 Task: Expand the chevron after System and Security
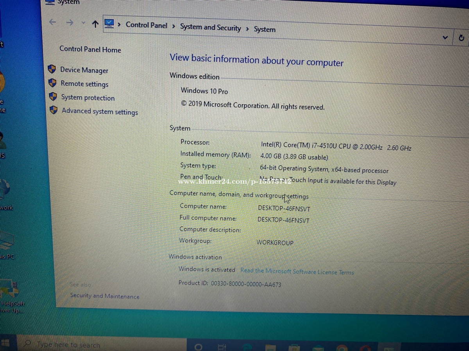(247, 29)
